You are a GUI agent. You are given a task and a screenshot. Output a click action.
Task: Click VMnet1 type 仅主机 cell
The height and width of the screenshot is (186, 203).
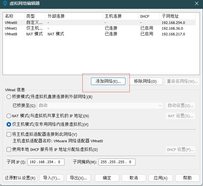click(x=34, y=28)
